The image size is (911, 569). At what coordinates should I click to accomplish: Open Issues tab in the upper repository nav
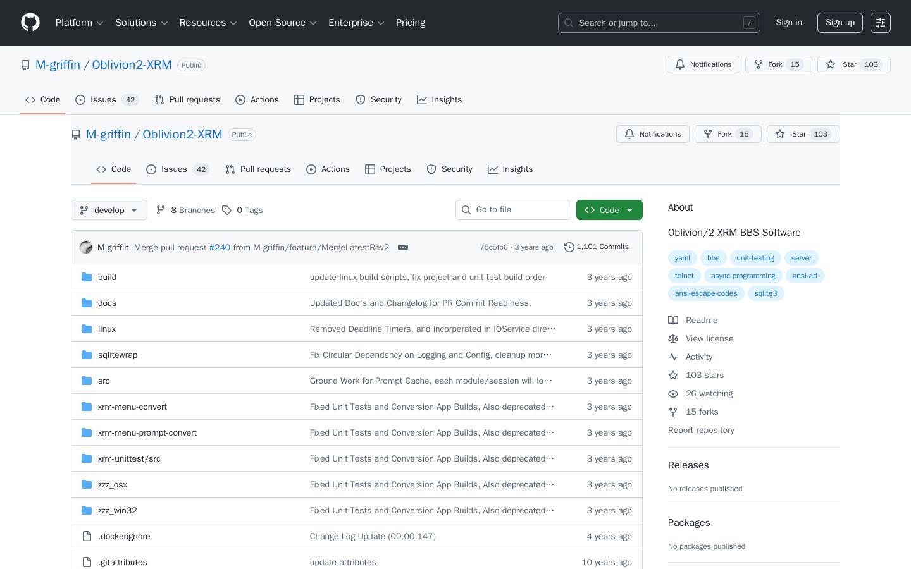tap(106, 100)
